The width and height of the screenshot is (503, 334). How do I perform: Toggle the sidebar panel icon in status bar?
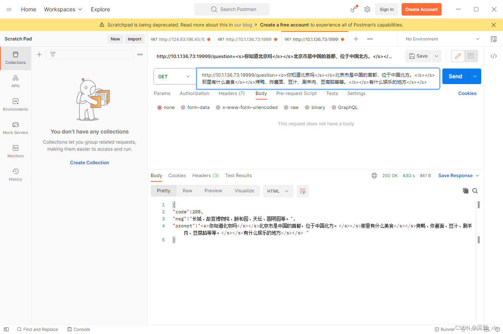click(6, 329)
